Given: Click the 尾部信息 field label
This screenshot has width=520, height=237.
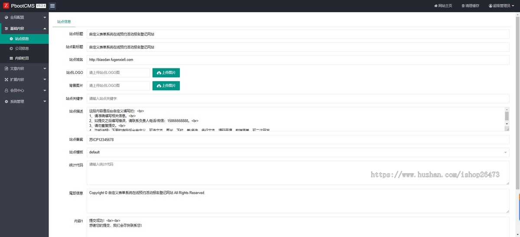Looking at the screenshot, I should pos(76,193).
